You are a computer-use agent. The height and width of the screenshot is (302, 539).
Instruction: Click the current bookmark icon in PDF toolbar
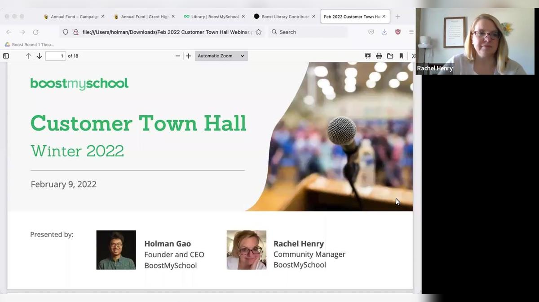(x=401, y=56)
